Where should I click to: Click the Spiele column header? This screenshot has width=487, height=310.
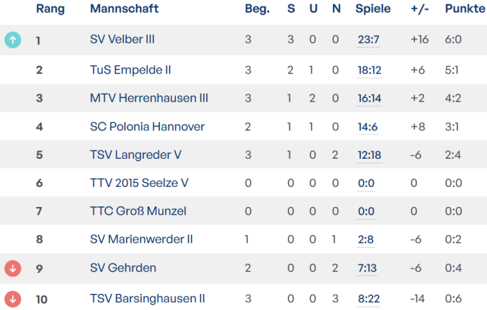[373, 9]
